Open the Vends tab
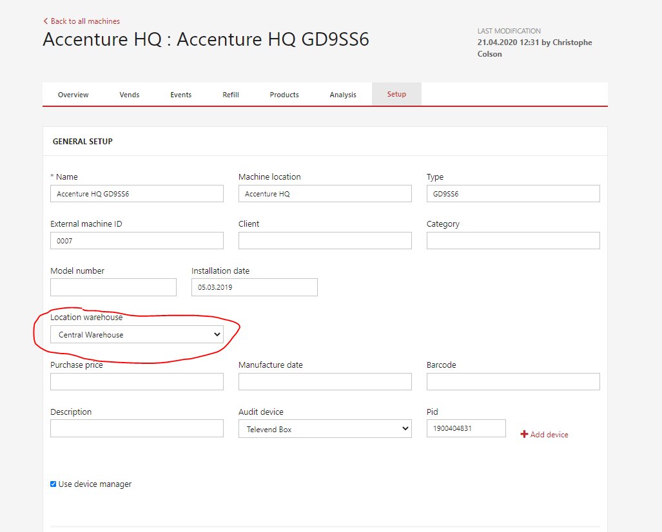Viewport: 662px width, 532px height. point(130,95)
